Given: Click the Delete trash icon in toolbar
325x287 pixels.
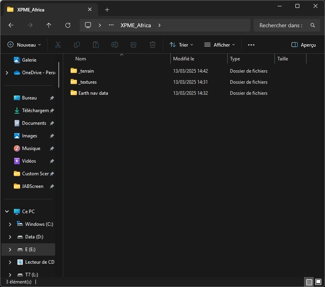Looking at the screenshot, I should click(x=153, y=45).
